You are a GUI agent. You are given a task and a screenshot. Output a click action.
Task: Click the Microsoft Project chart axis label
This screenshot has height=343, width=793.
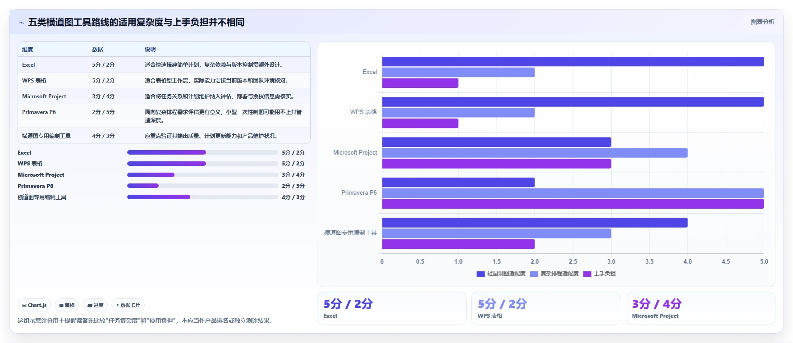355,153
